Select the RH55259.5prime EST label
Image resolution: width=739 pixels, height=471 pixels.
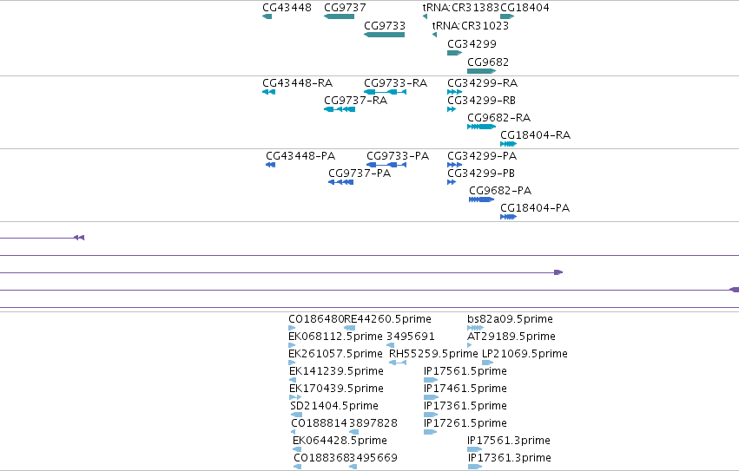click(433, 354)
